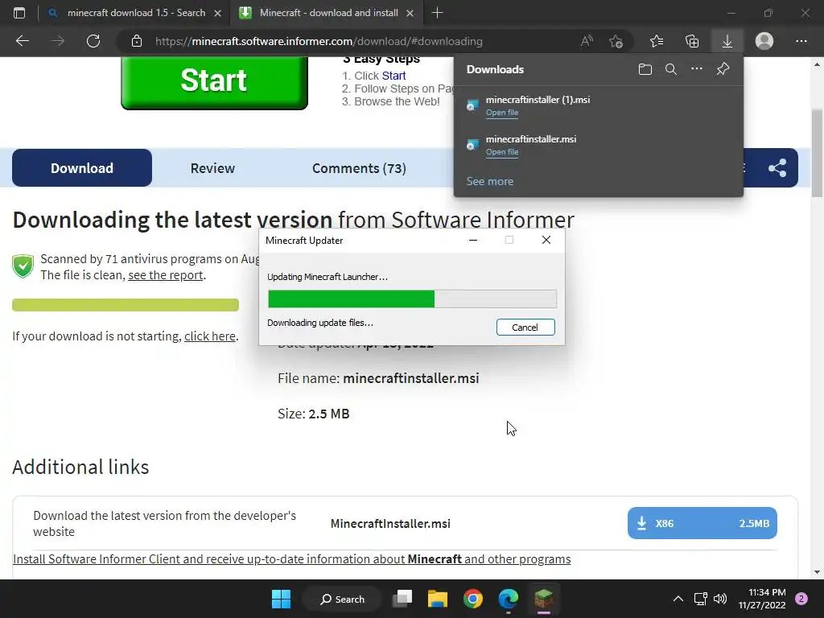Switch to the Review tab
This screenshot has height=618, width=824.
212,168
